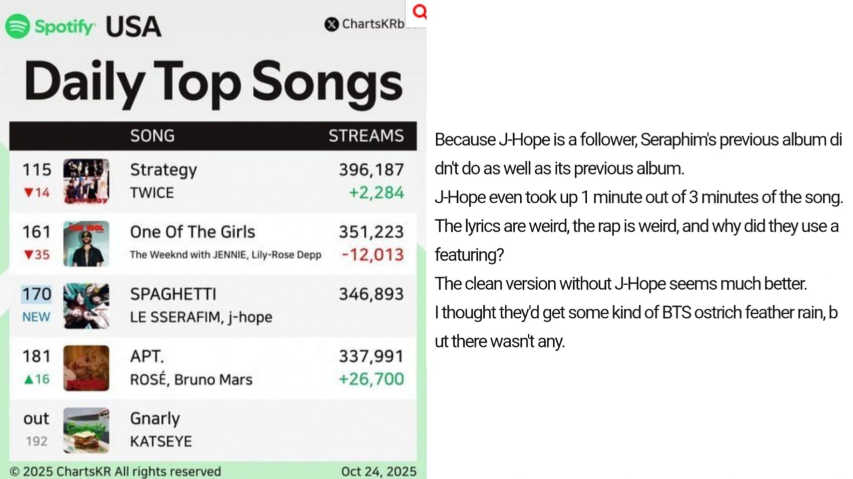Click the red magnifier search icon

click(419, 12)
